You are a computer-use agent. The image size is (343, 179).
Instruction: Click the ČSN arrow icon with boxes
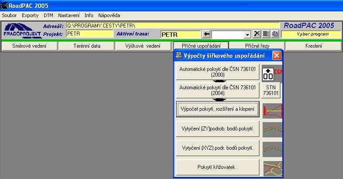click(272, 74)
